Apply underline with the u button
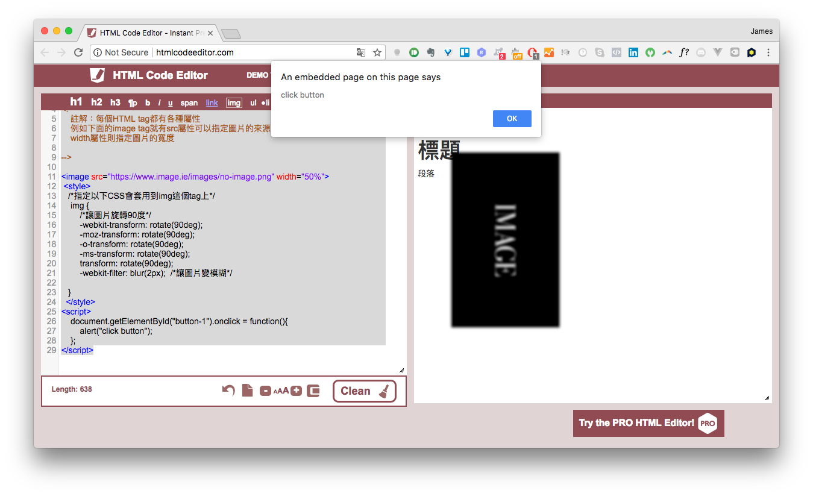This screenshot has height=496, width=813. 170,103
